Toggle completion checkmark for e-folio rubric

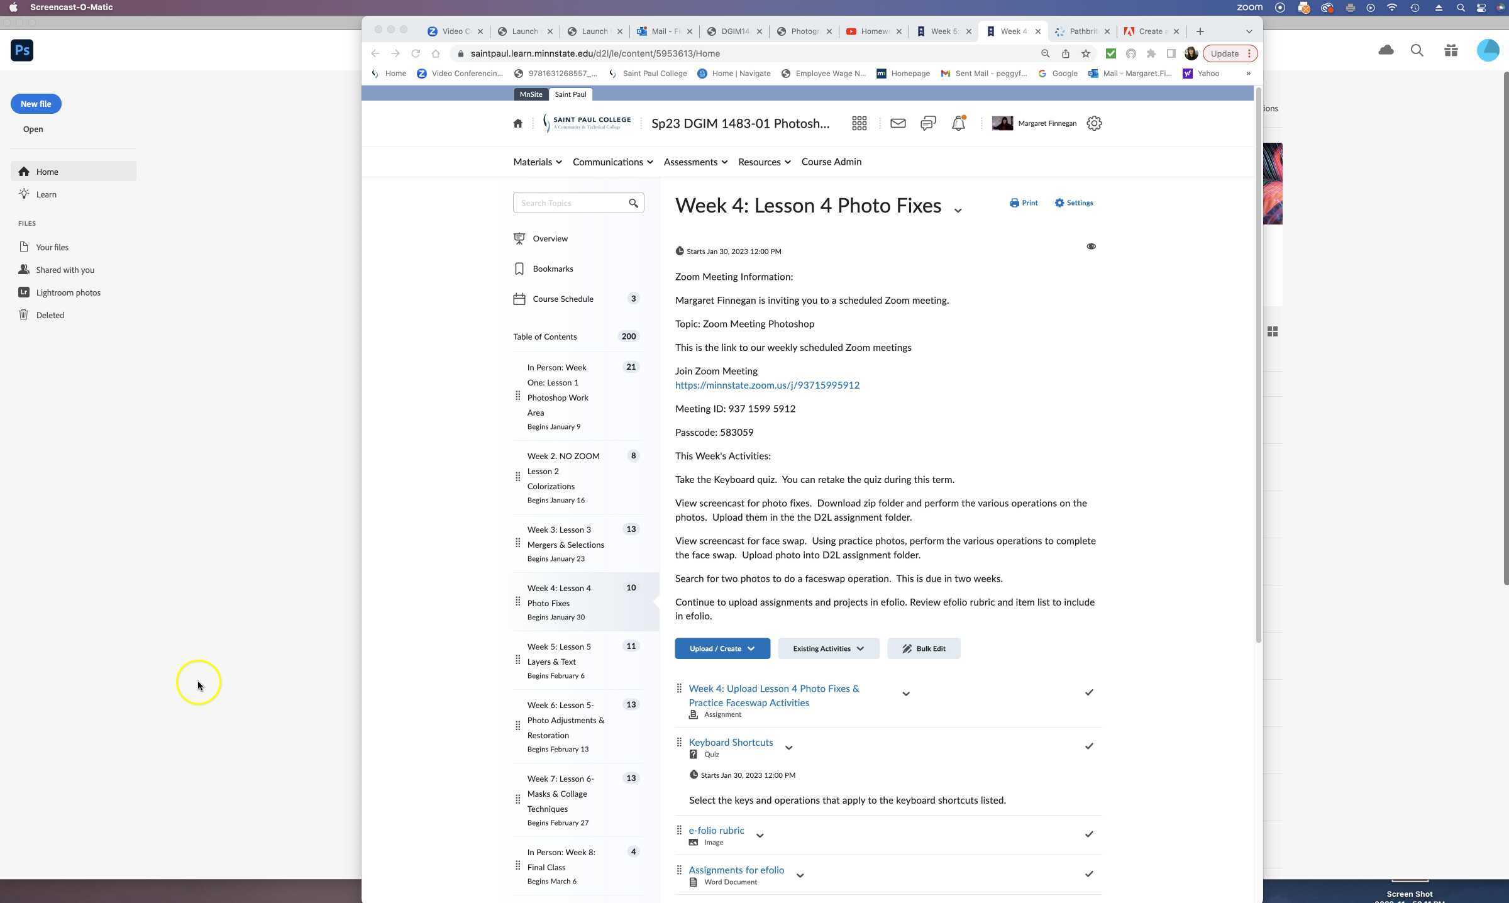tap(1089, 834)
